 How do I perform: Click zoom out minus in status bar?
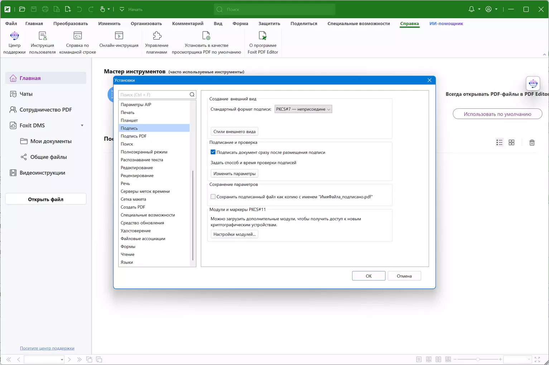point(455,359)
